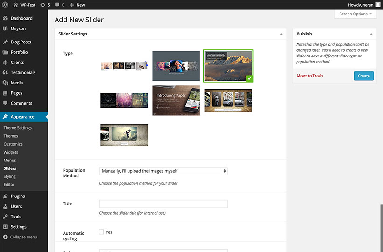Click the Appearance paintbrush icon
The height and width of the screenshot is (252, 383).
coord(6,117)
